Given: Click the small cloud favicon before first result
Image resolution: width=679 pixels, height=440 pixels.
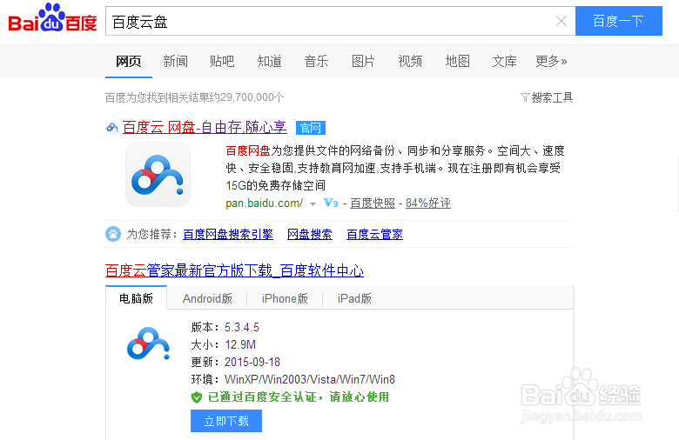Looking at the screenshot, I should click(x=112, y=127).
